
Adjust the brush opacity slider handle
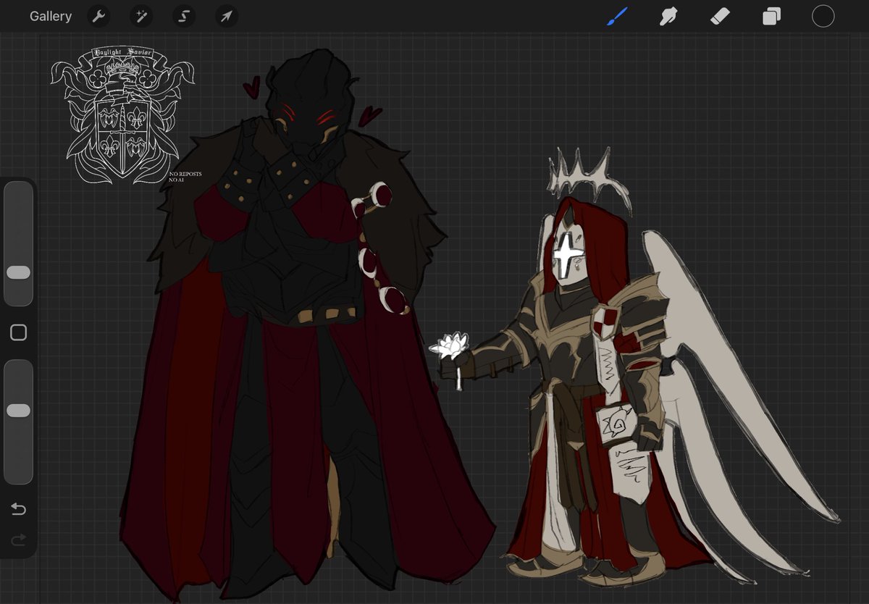click(x=18, y=411)
